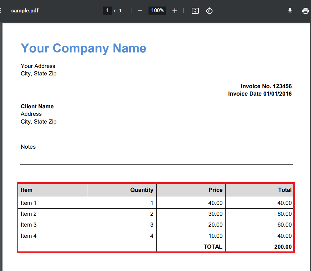Select the TOTAL label cell
The image size is (311, 271).
pyautogui.click(x=191, y=246)
